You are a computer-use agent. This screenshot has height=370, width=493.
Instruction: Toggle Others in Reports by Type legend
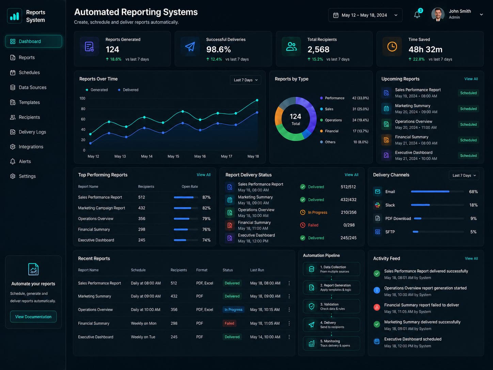[328, 142]
